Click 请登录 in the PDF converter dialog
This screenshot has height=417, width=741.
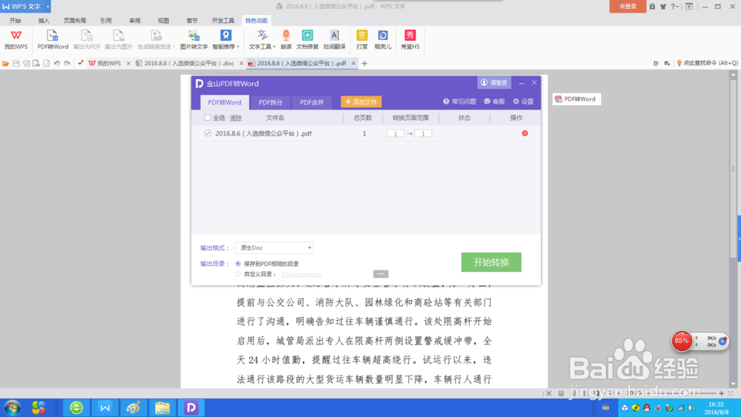tap(494, 83)
